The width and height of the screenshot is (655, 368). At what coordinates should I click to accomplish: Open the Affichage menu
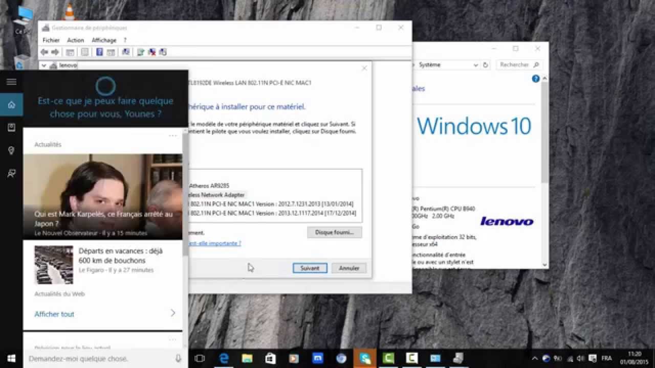[x=104, y=40]
